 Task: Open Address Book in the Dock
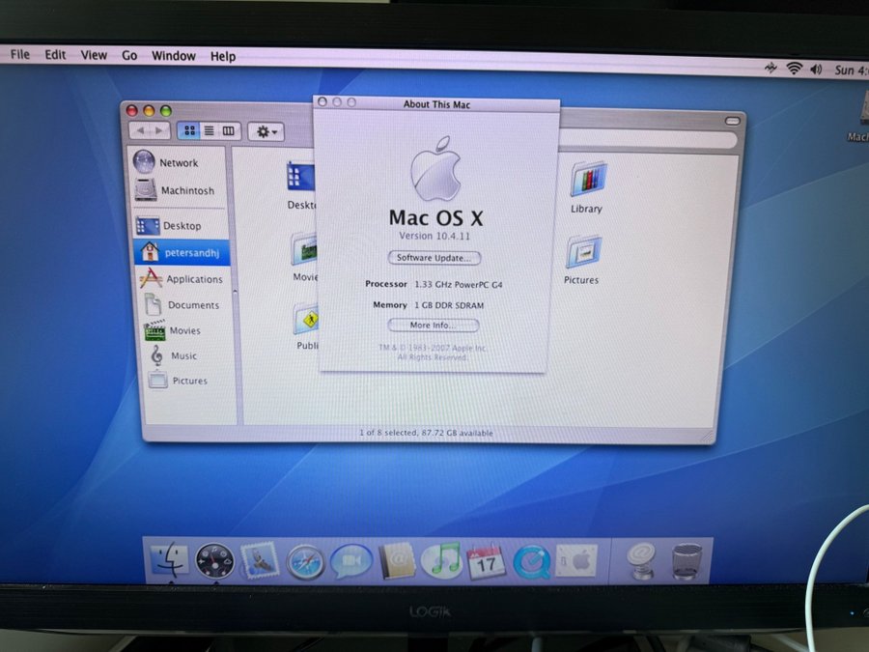(396, 561)
